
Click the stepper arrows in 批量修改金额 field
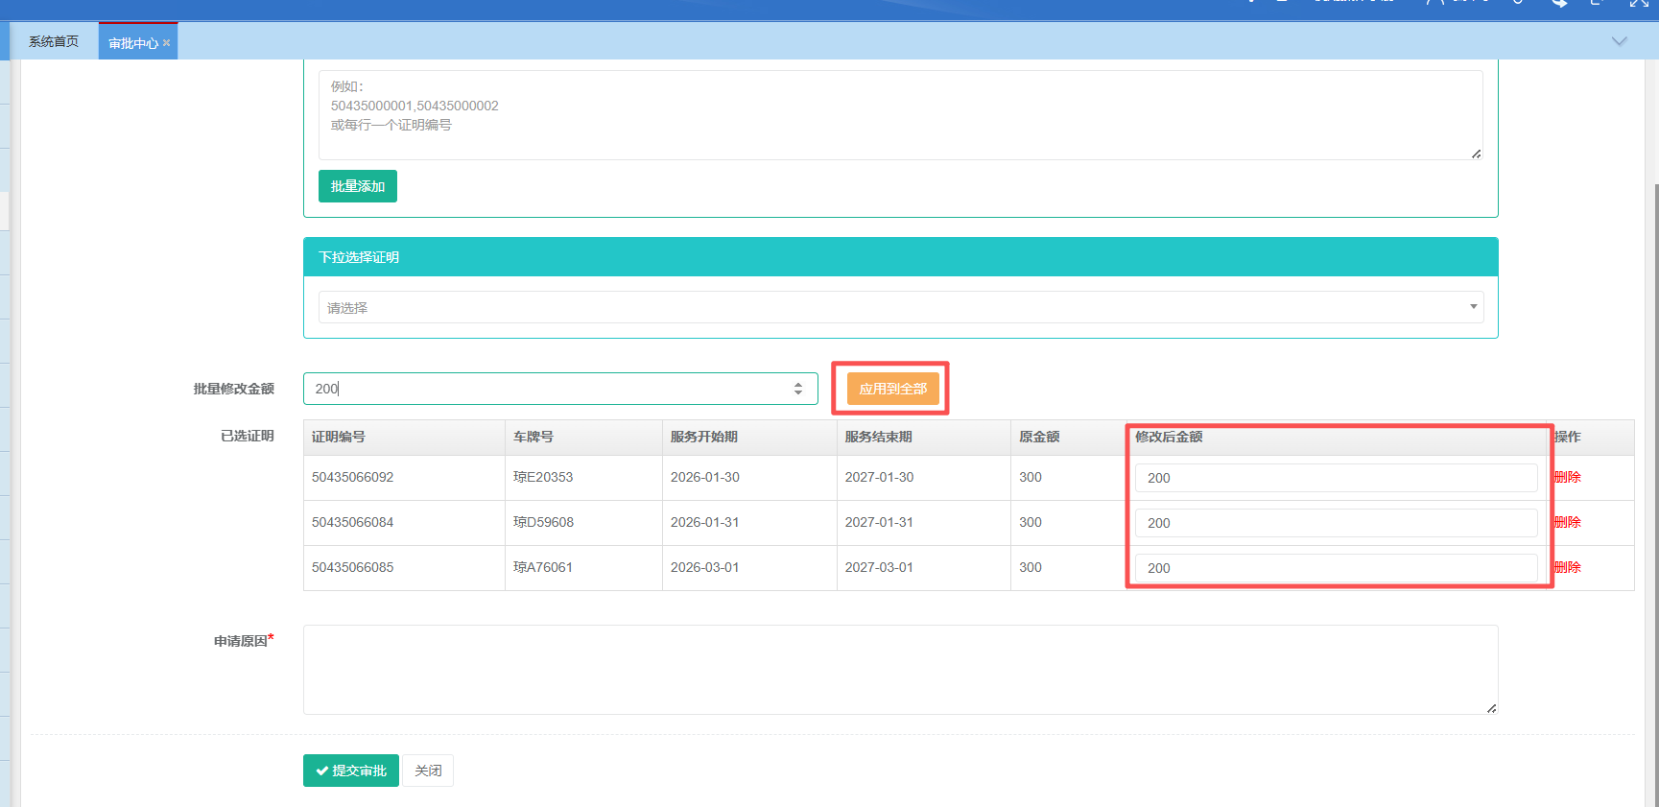click(x=797, y=389)
